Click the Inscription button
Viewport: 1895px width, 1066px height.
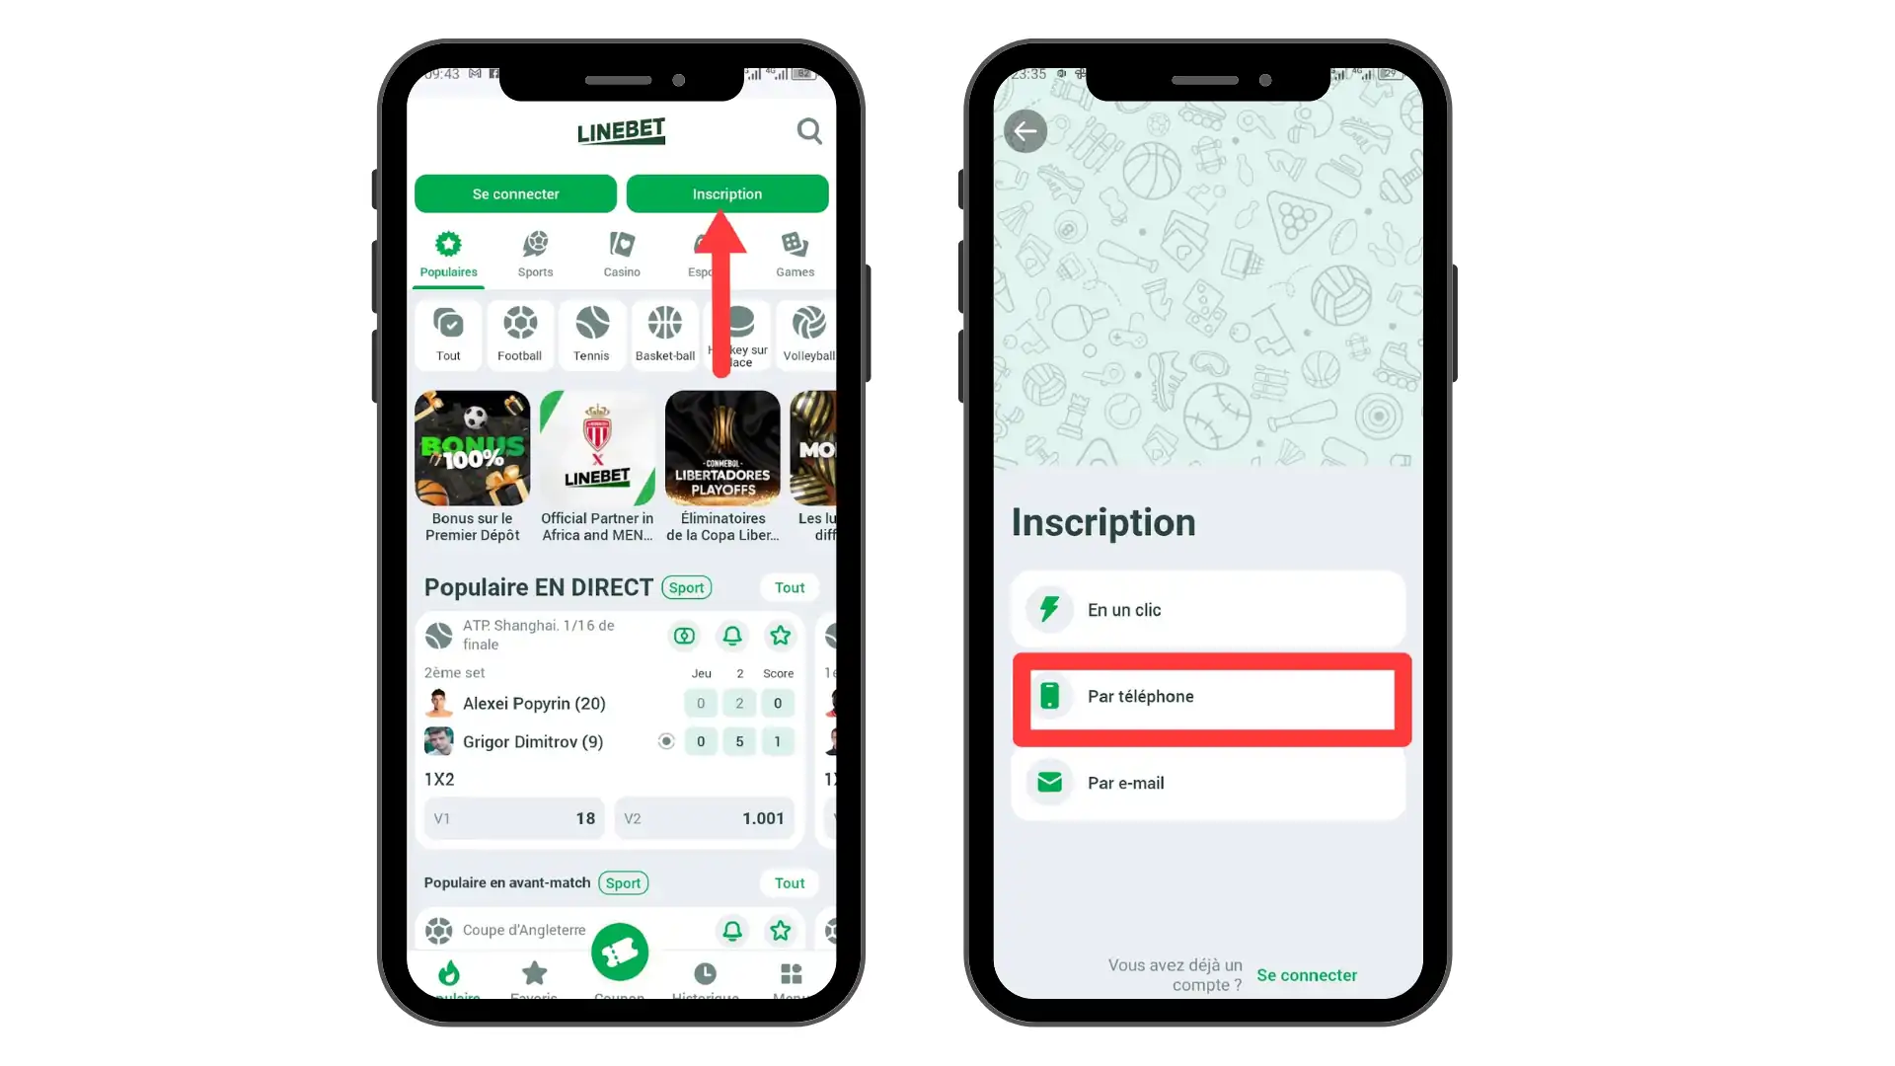(x=727, y=193)
